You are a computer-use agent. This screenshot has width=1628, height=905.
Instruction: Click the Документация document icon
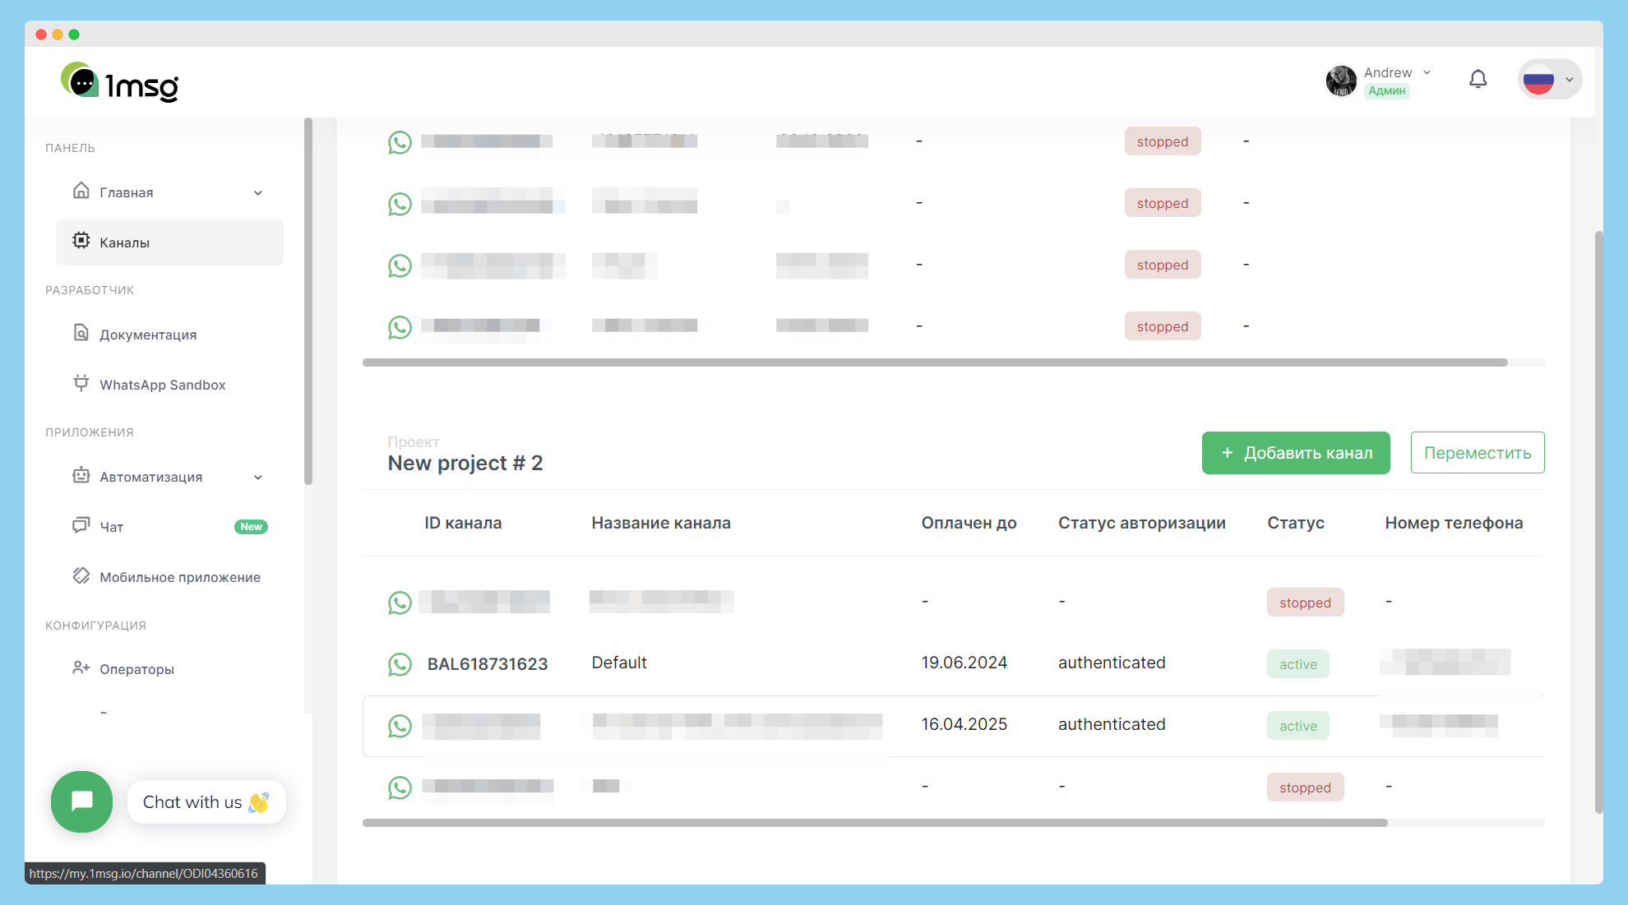pyautogui.click(x=81, y=333)
